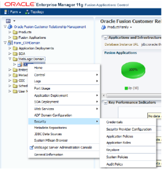
Task: Select Products in the tree
Action: pos(25,32)
